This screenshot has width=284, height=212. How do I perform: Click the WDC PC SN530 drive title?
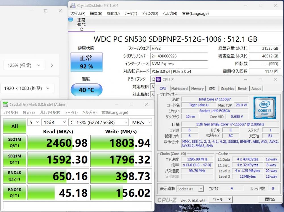(x=175, y=39)
